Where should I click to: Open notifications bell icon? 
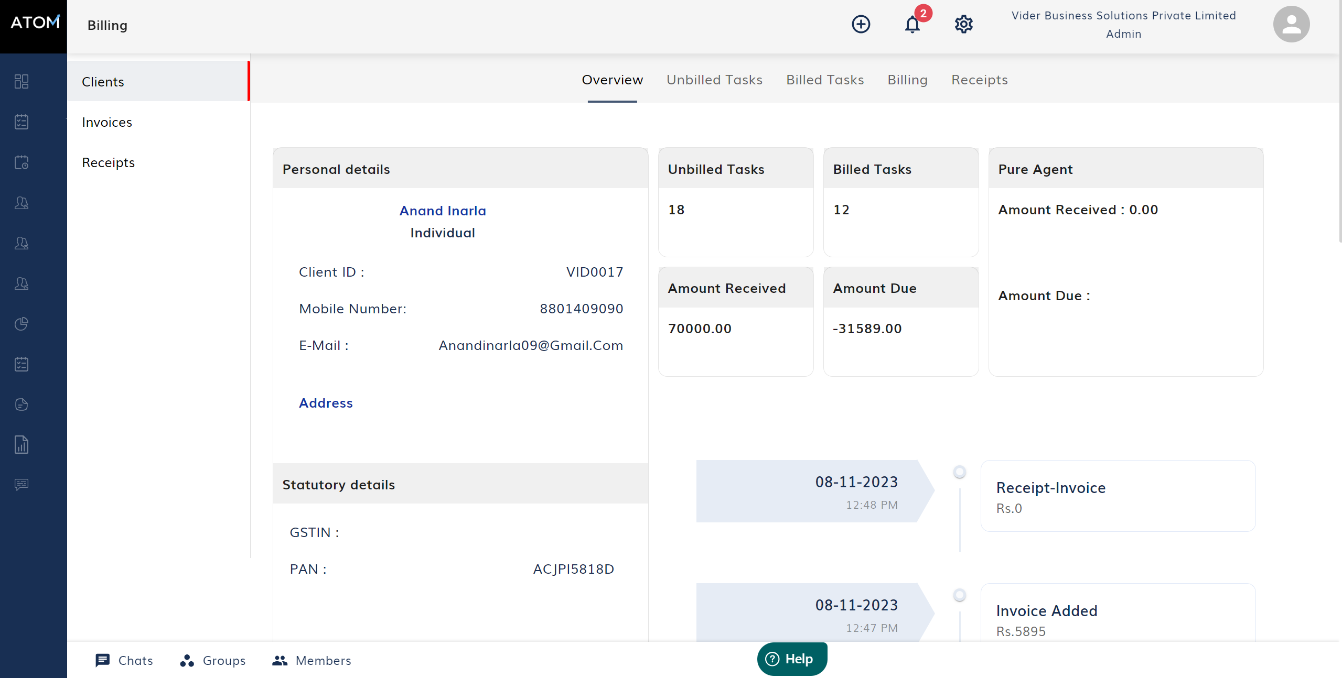click(x=912, y=24)
